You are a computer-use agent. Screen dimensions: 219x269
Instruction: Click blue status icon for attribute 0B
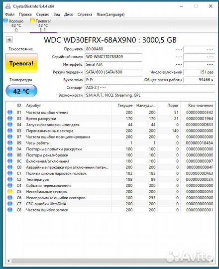pos(10,155)
